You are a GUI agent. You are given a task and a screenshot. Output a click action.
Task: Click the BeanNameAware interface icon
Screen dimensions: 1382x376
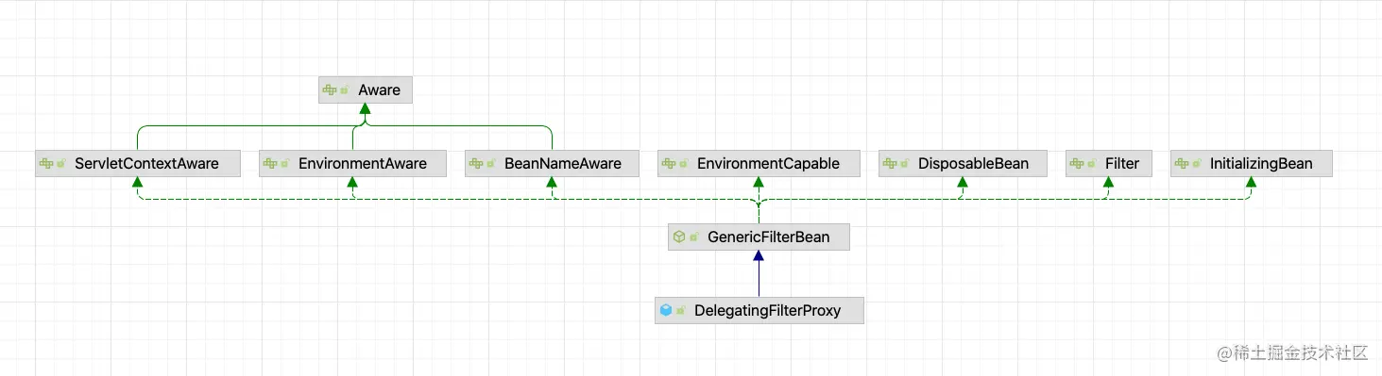pos(476,164)
